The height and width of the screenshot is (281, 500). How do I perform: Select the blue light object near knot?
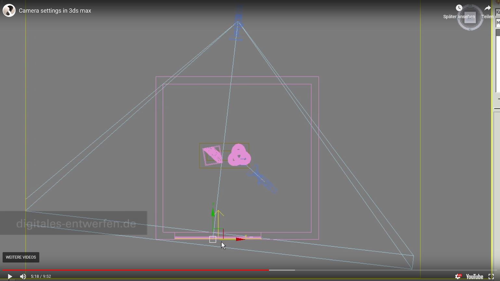click(262, 179)
